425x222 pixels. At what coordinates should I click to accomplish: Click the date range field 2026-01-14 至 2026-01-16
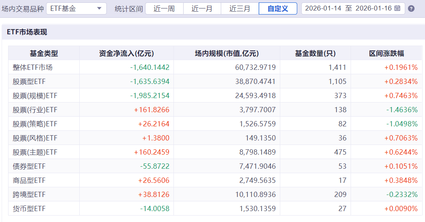coord(353,8)
